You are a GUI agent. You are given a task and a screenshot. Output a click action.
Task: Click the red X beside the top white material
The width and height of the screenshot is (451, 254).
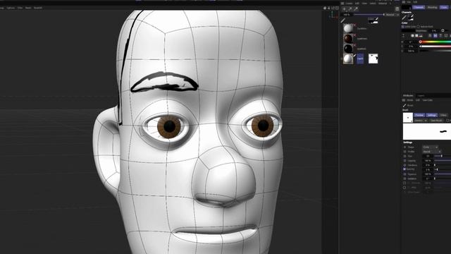(x=355, y=25)
